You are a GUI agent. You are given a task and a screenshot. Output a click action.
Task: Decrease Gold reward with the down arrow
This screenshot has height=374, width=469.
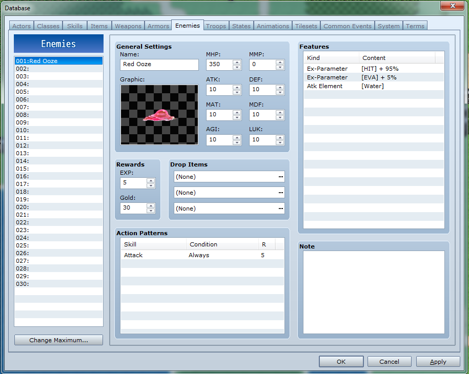point(151,211)
